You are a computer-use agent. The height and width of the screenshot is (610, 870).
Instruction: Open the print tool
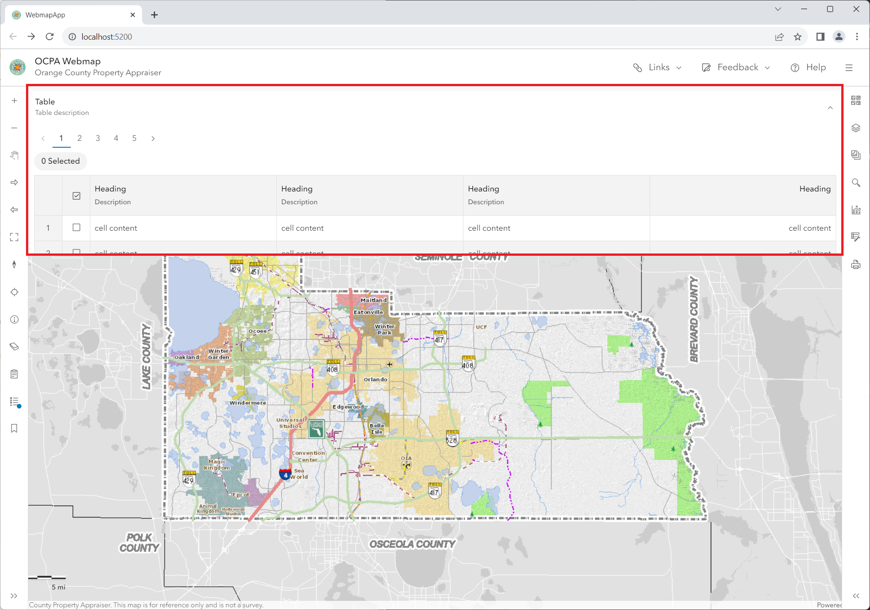click(x=856, y=264)
